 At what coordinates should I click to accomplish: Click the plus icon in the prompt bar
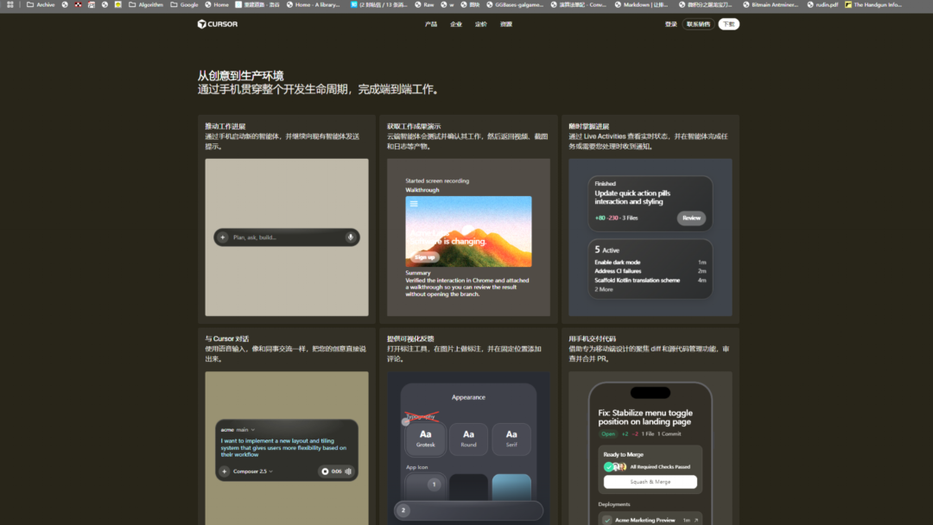pos(223,237)
